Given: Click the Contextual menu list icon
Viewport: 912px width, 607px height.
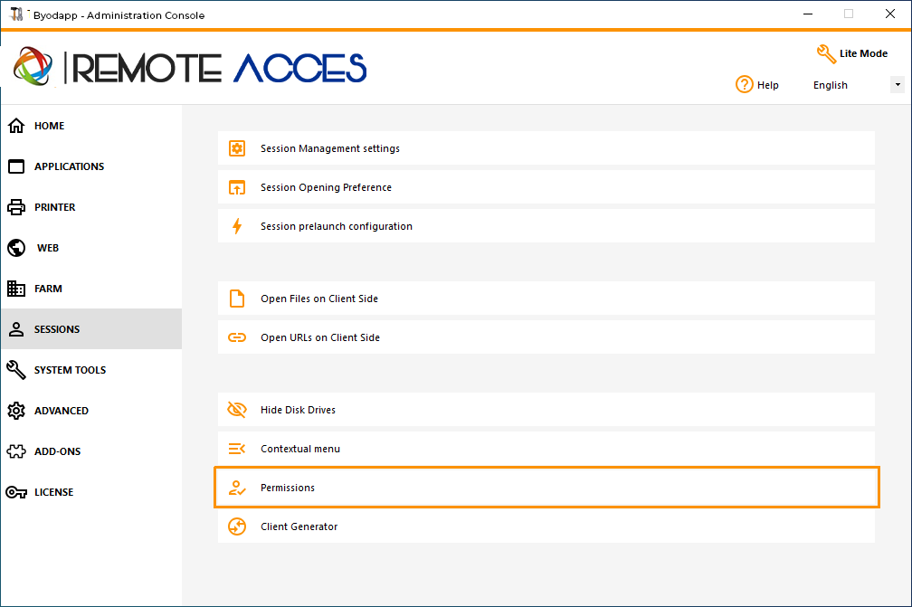Looking at the screenshot, I should coord(237,449).
